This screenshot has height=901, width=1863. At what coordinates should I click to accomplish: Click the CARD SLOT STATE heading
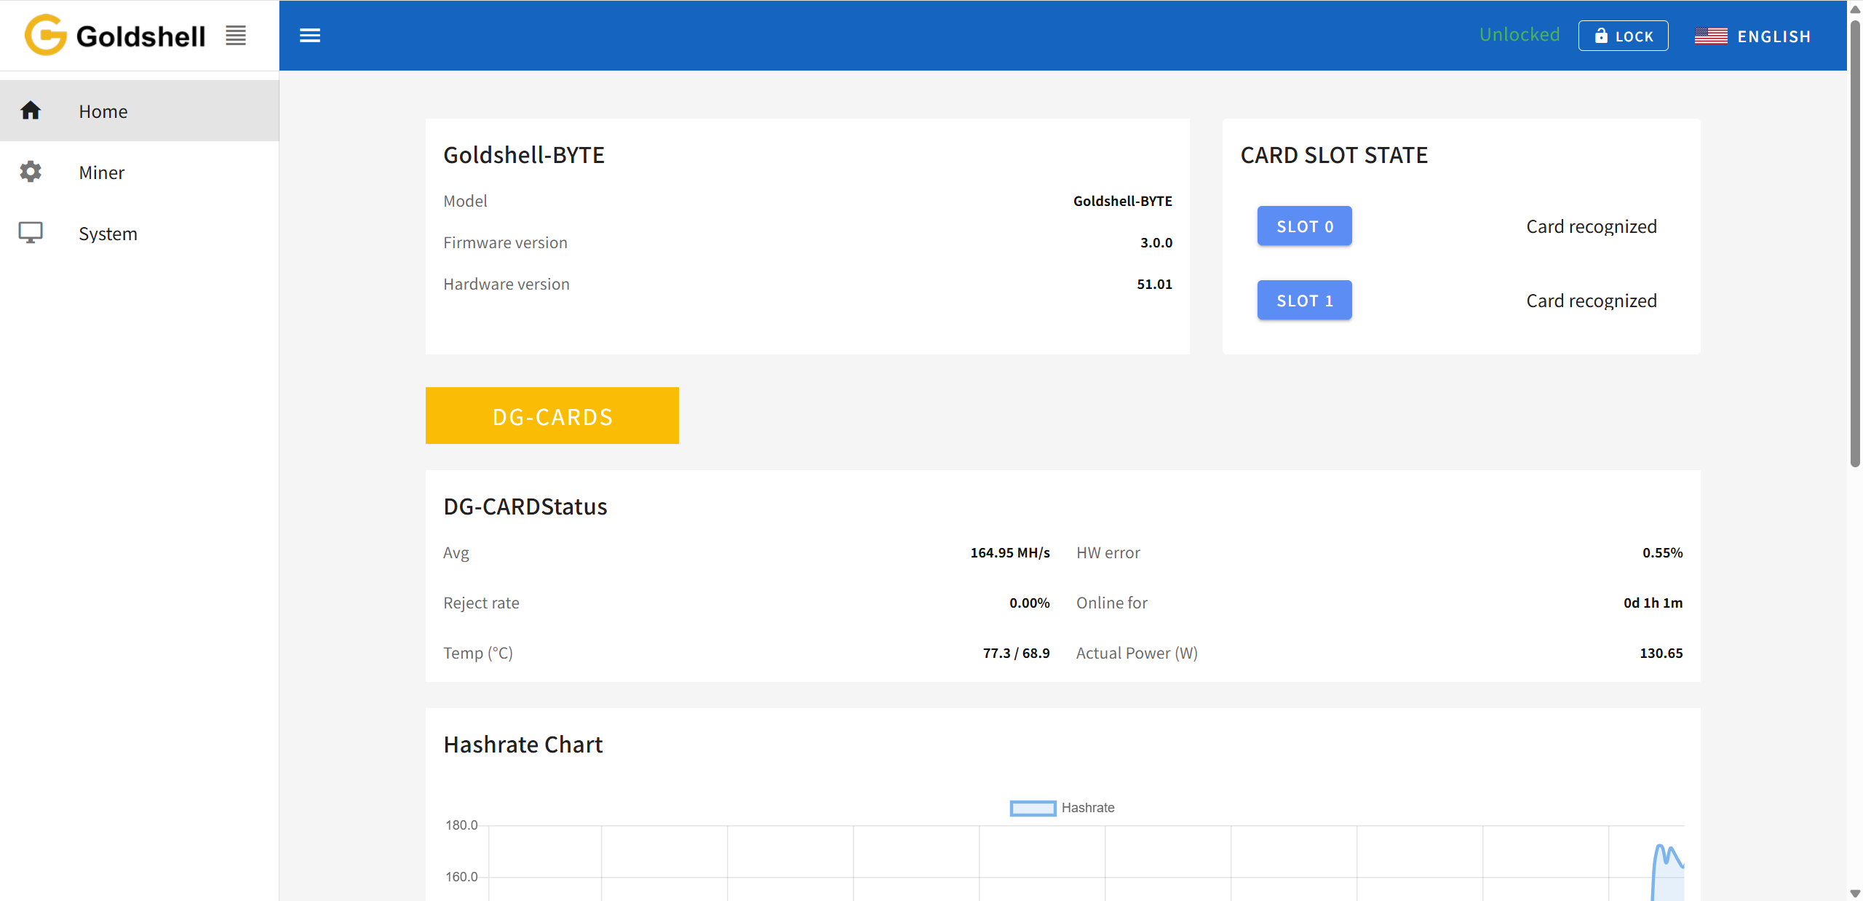click(x=1334, y=155)
